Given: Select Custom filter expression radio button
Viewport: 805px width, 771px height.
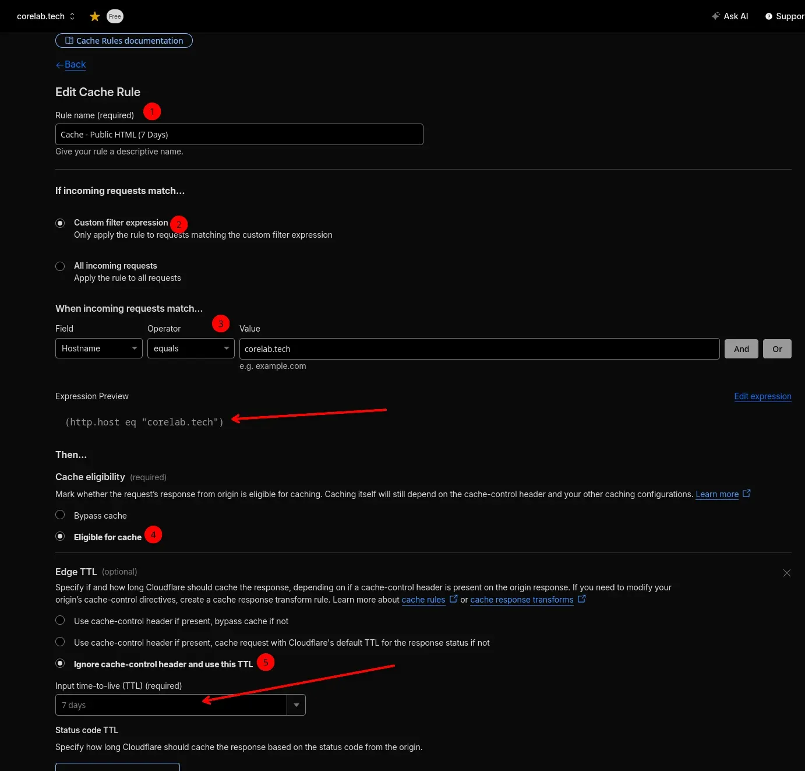Looking at the screenshot, I should (x=60, y=223).
